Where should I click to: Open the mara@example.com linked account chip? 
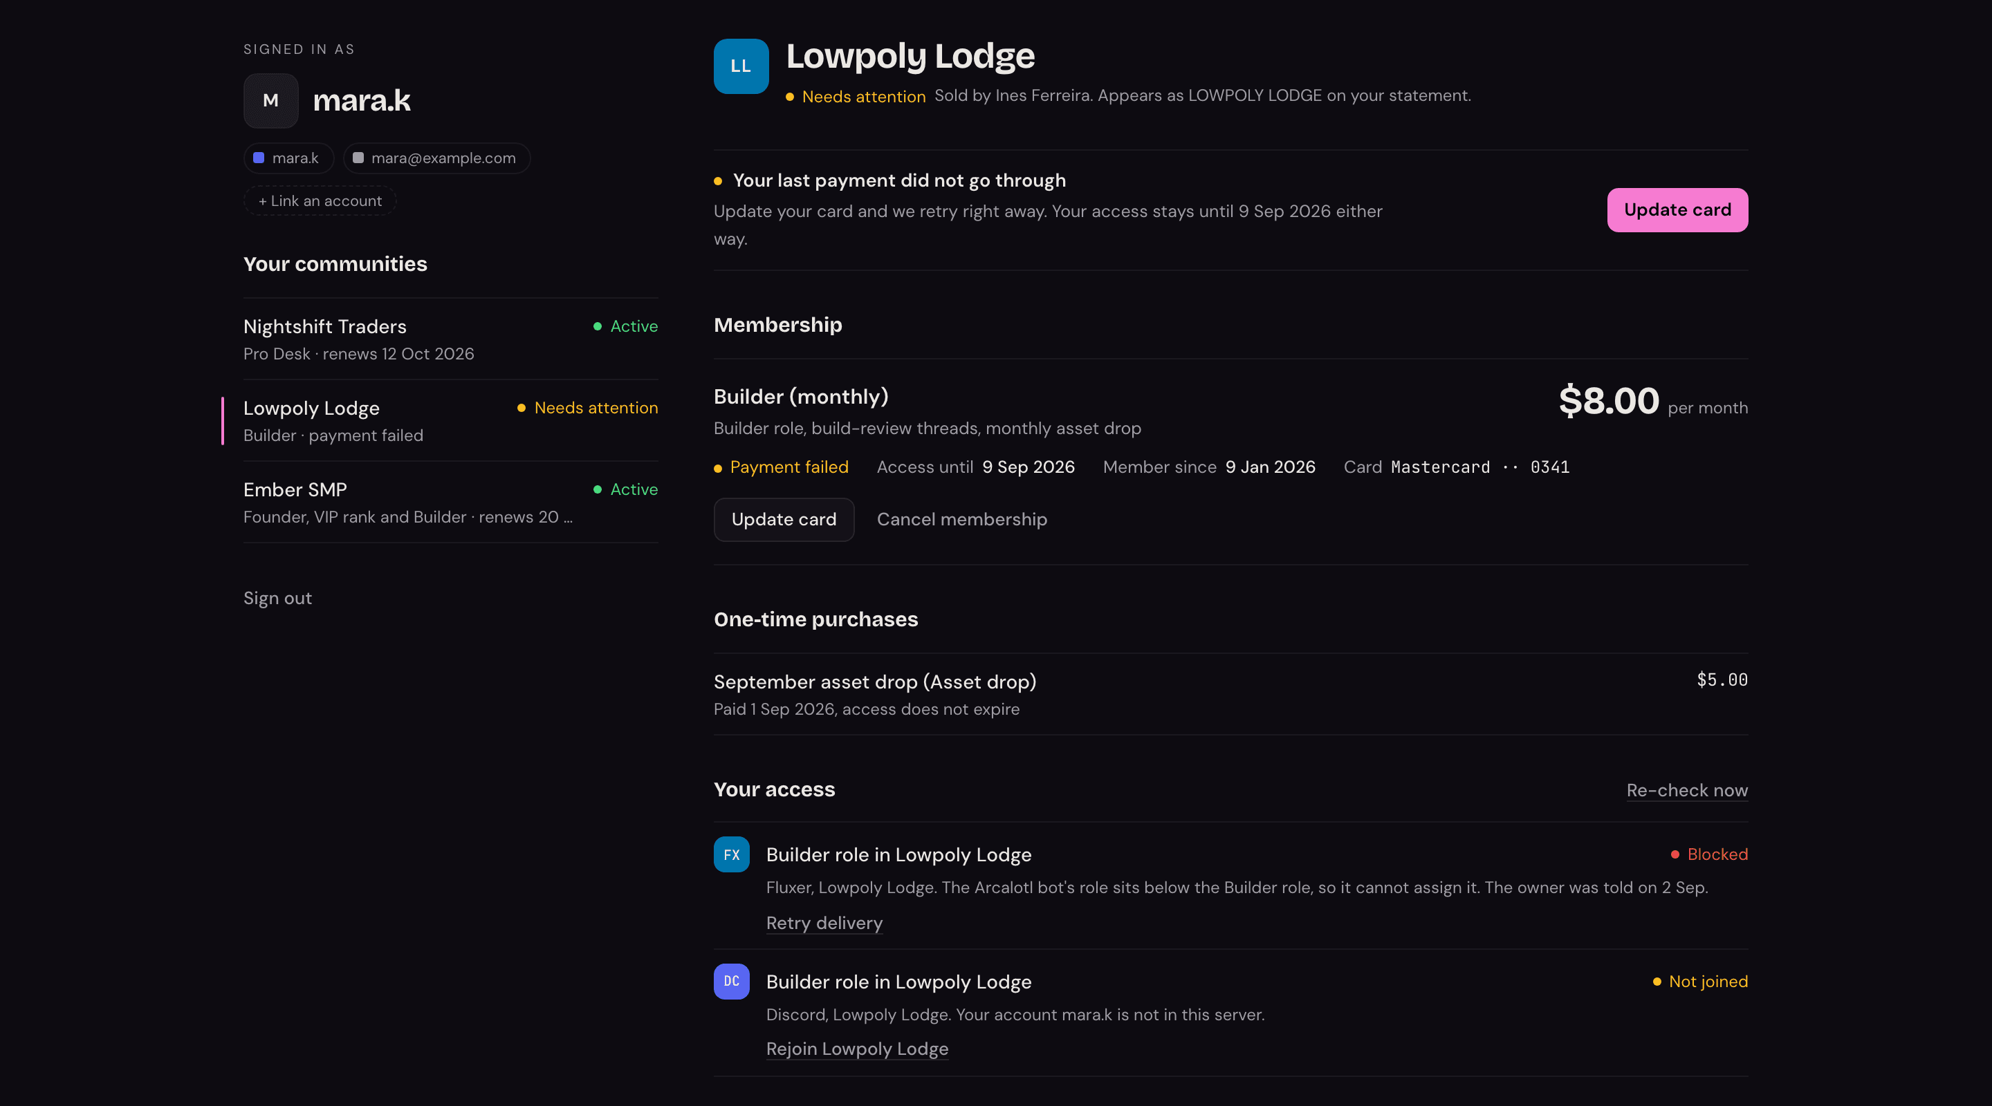(x=436, y=158)
